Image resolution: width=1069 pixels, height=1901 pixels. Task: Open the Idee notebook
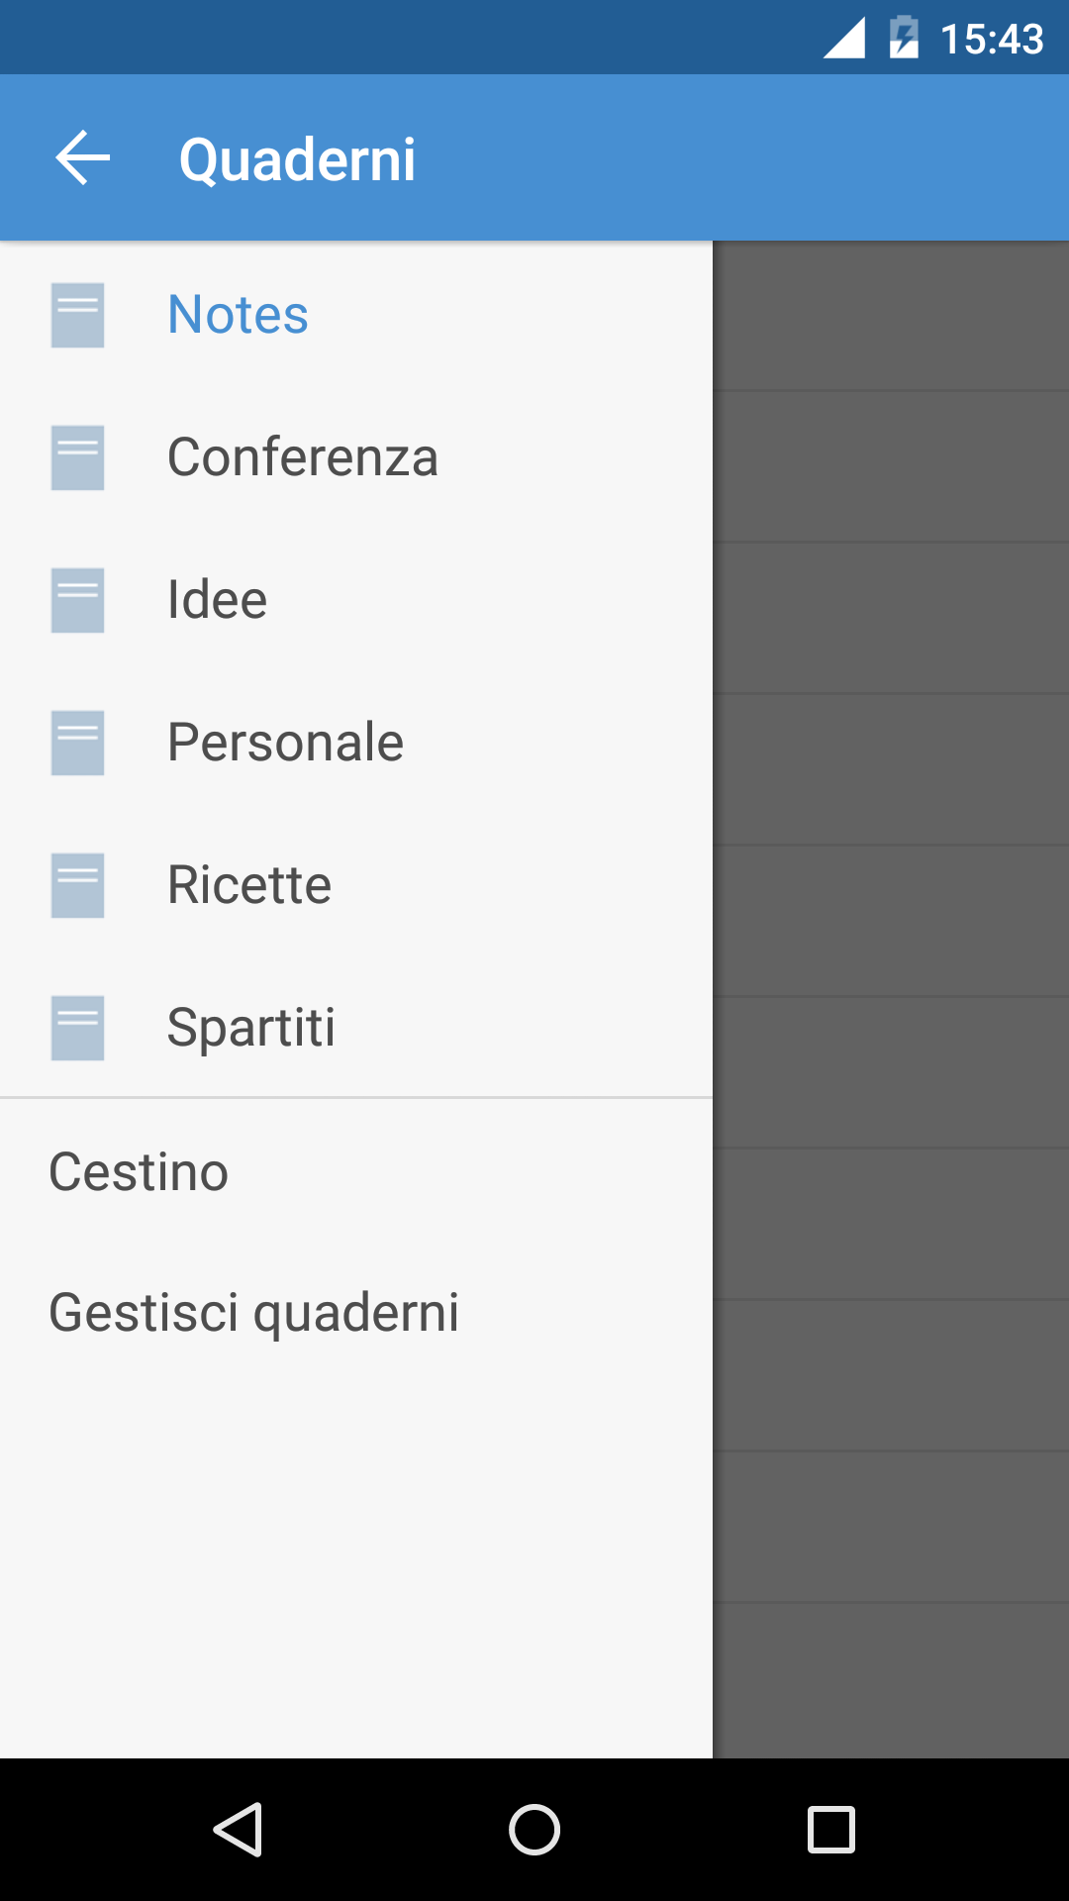356,600
